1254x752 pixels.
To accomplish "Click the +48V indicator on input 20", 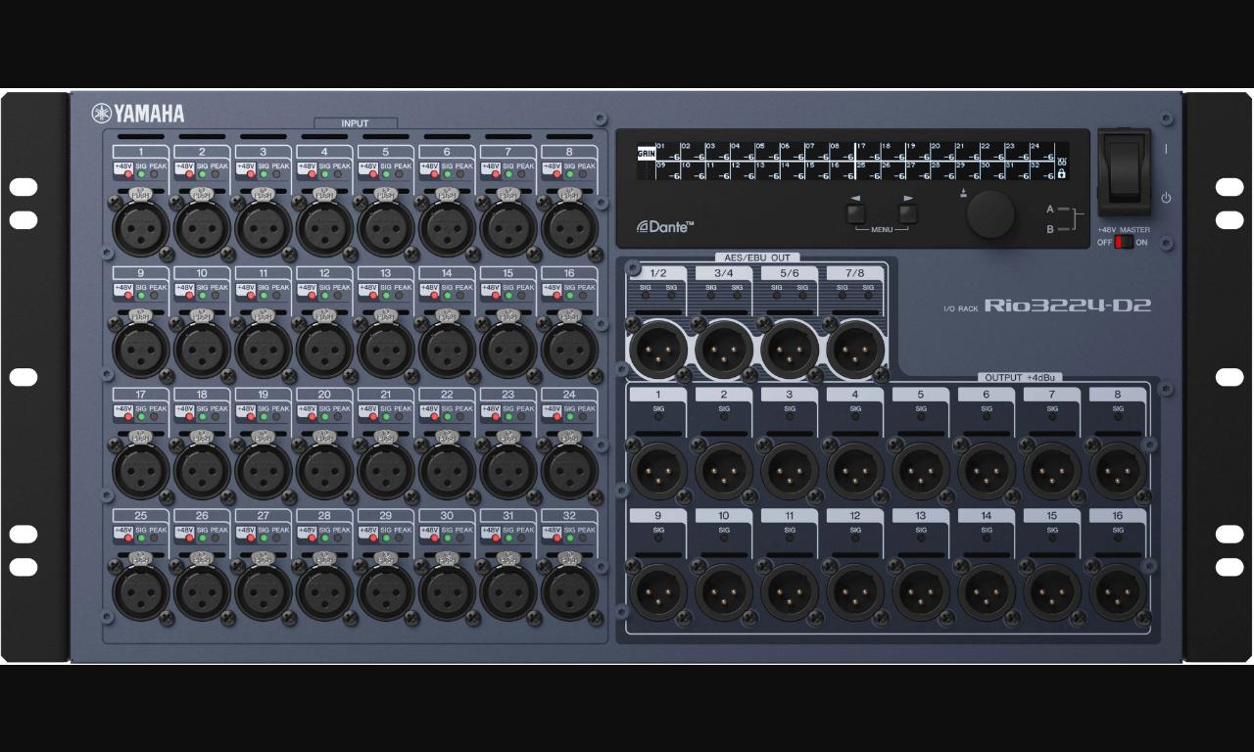I will [x=313, y=416].
